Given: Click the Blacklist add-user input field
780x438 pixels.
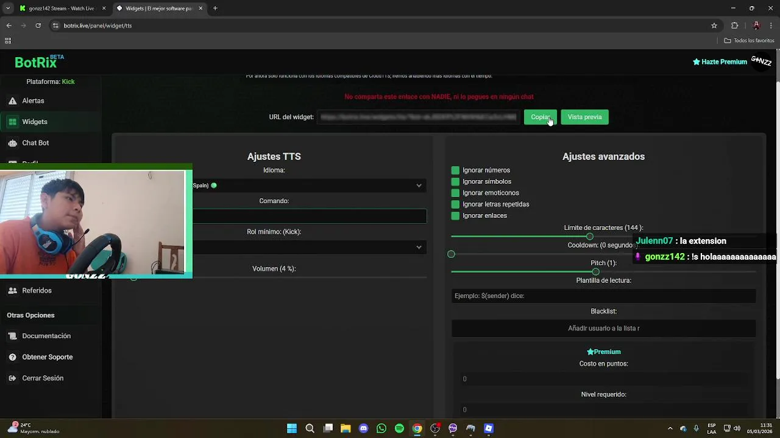Looking at the screenshot, I should pyautogui.click(x=603, y=328).
